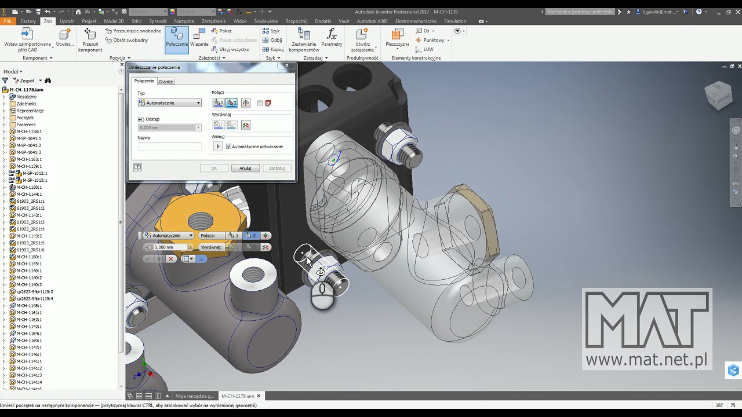Expand the Początek folder node
The width and height of the screenshot is (742, 417).
pyautogui.click(x=5, y=118)
